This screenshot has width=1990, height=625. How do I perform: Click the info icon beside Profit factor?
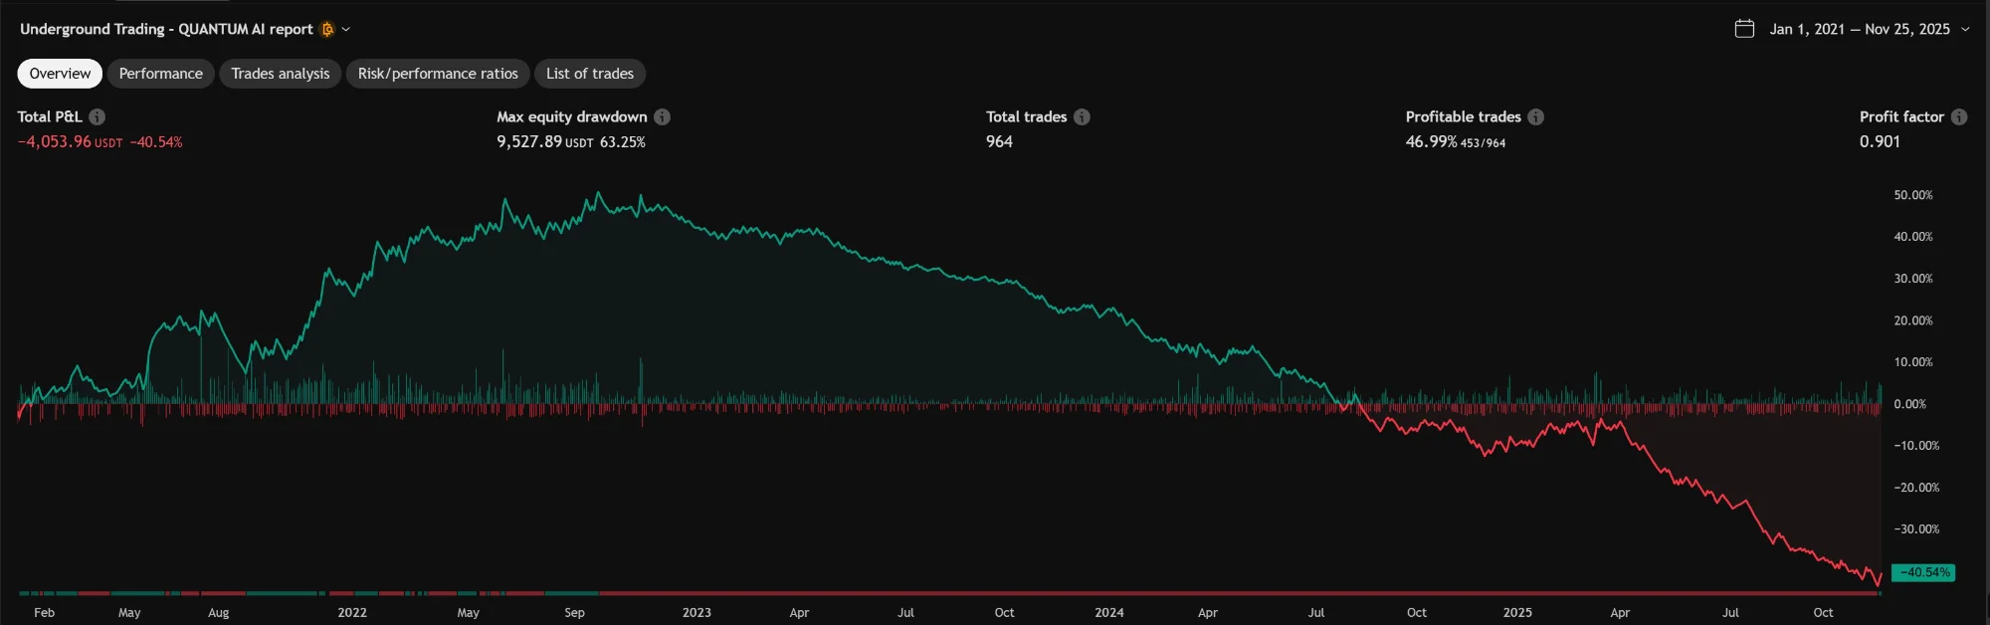1958,117
